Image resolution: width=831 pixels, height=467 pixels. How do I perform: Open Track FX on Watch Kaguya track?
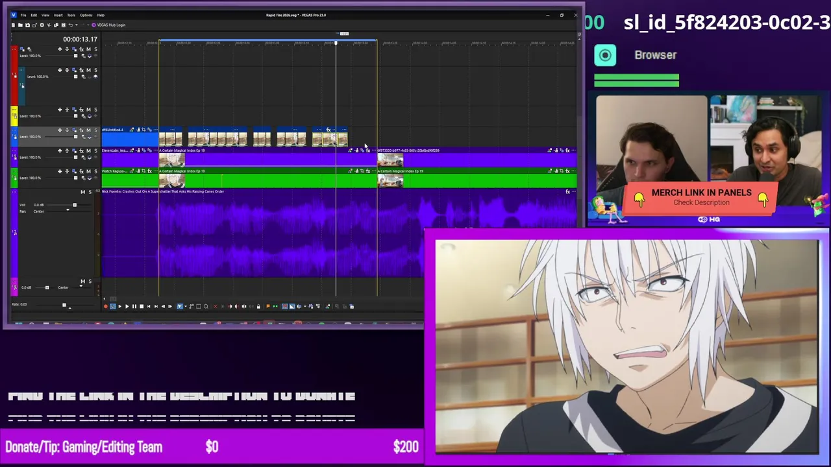pyautogui.click(x=81, y=171)
